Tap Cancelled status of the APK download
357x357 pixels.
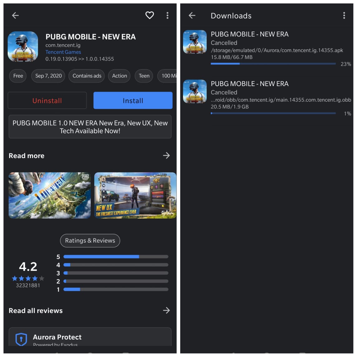point(224,43)
